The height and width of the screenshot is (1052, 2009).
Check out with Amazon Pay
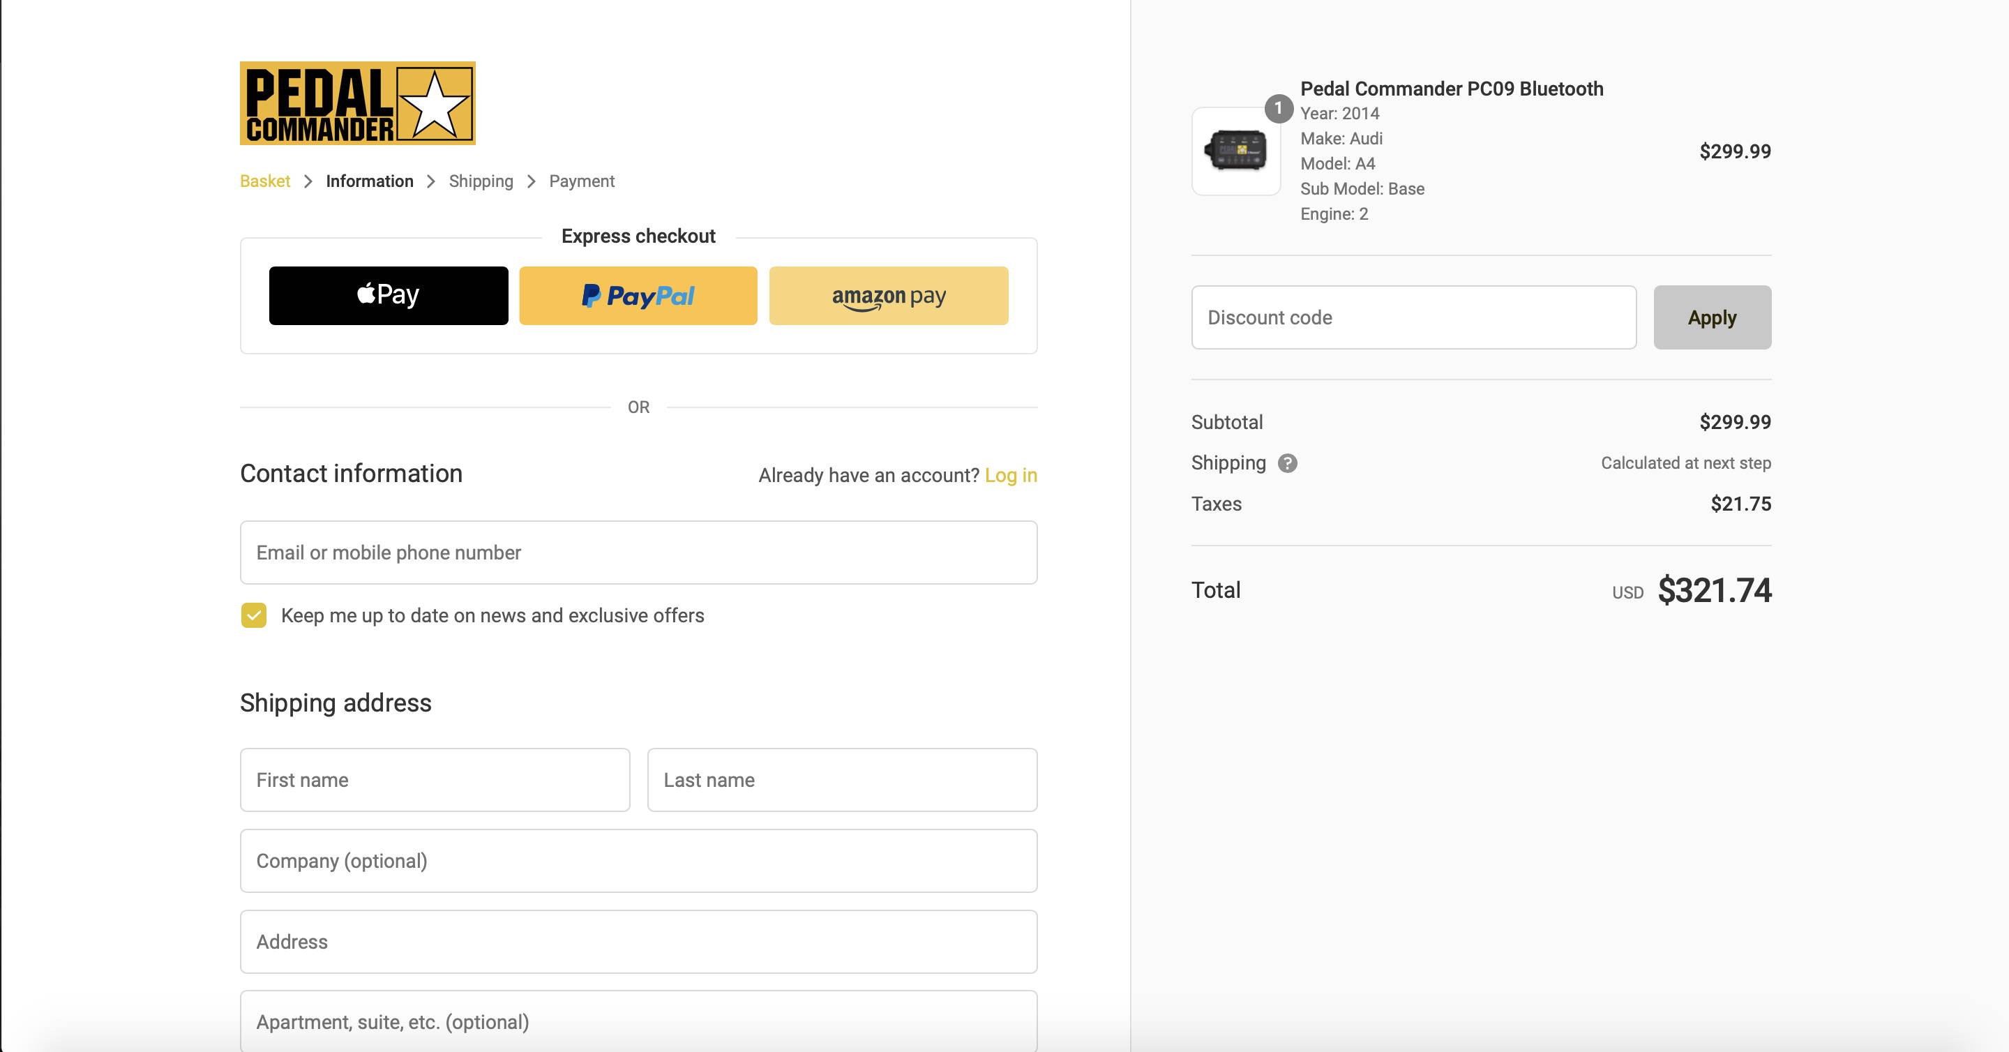[888, 296]
